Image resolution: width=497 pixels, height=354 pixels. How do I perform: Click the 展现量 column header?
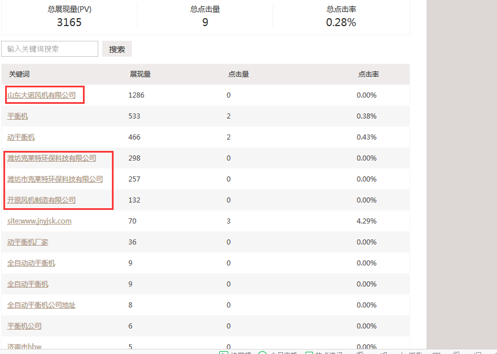140,74
